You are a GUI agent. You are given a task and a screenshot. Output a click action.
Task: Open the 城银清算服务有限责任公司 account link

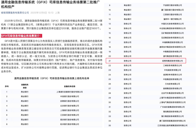click(15, 13)
